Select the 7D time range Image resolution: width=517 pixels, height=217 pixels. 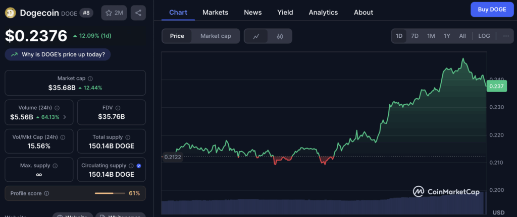415,36
